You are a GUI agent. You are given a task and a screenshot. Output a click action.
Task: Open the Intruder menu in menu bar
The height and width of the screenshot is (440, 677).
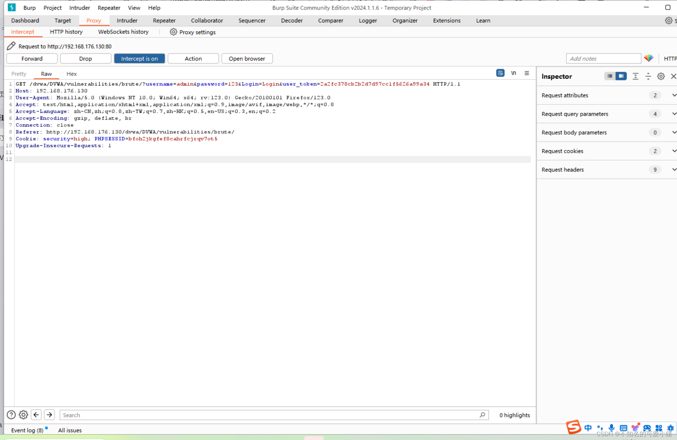click(x=80, y=7)
